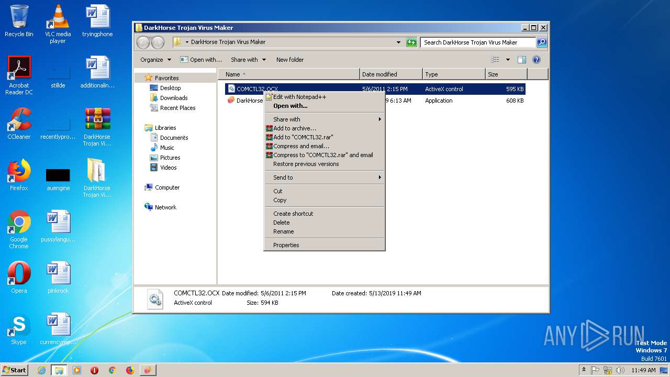Choose Open with... in context menu
Screen dimensions: 670x377
point(325,106)
